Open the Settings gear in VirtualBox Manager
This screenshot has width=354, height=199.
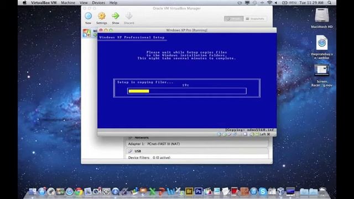(x=102, y=16)
